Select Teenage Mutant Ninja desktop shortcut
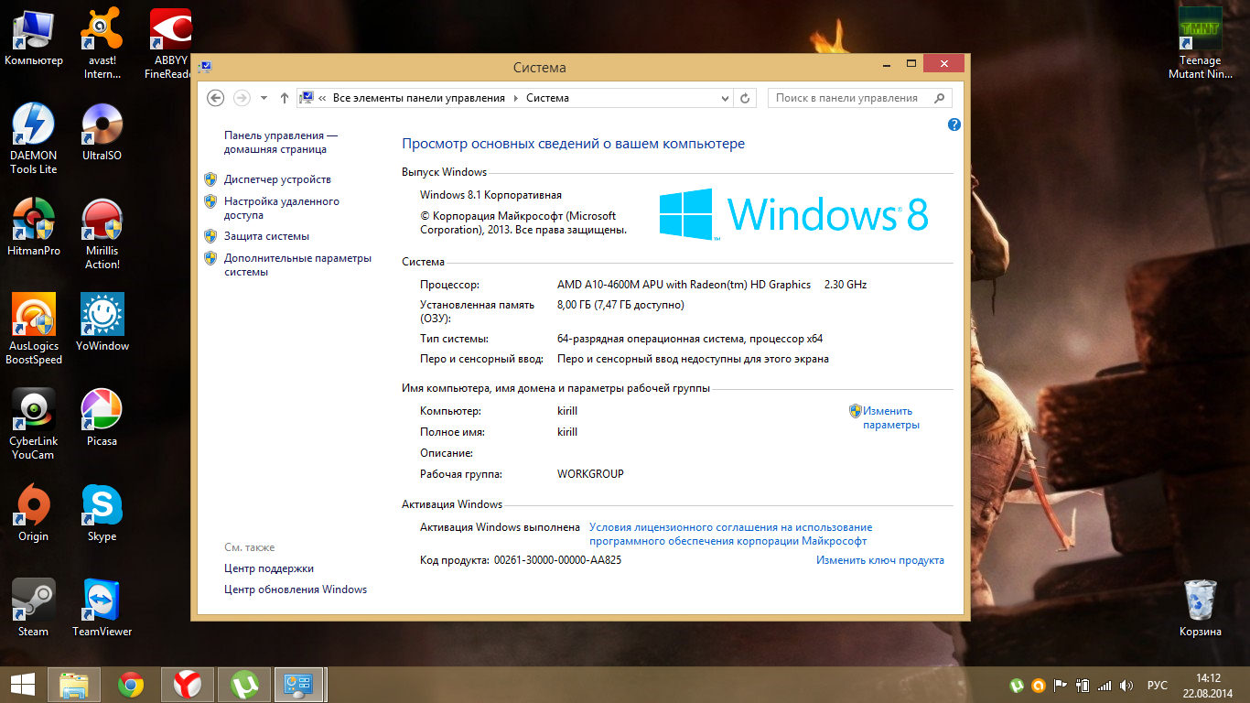 [1200, 45]
